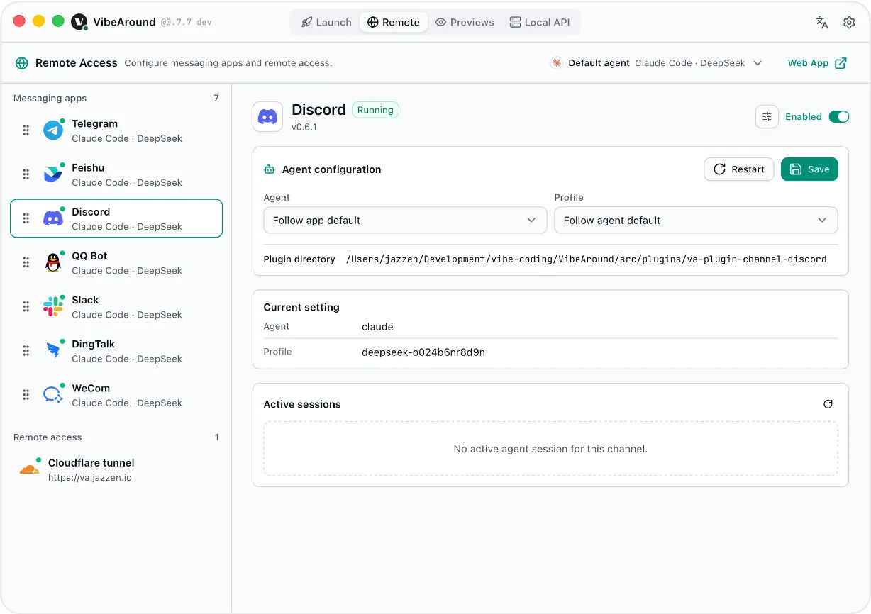Image resolution: width=871 pixels, height=614 pixels.
Task: Click the current Agent value claude
Action: pyautogui.click(x=377, y=327)
